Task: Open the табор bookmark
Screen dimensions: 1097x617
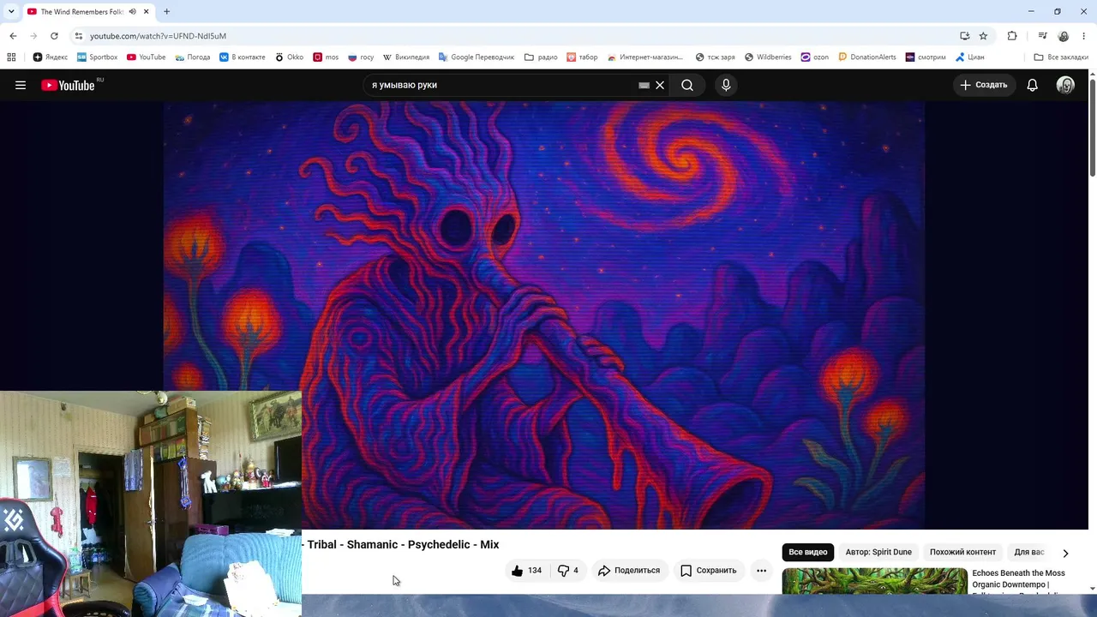Action: tap(582, 57)
